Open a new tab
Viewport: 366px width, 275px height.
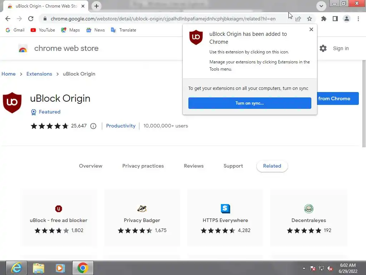(x=97, y=6)
